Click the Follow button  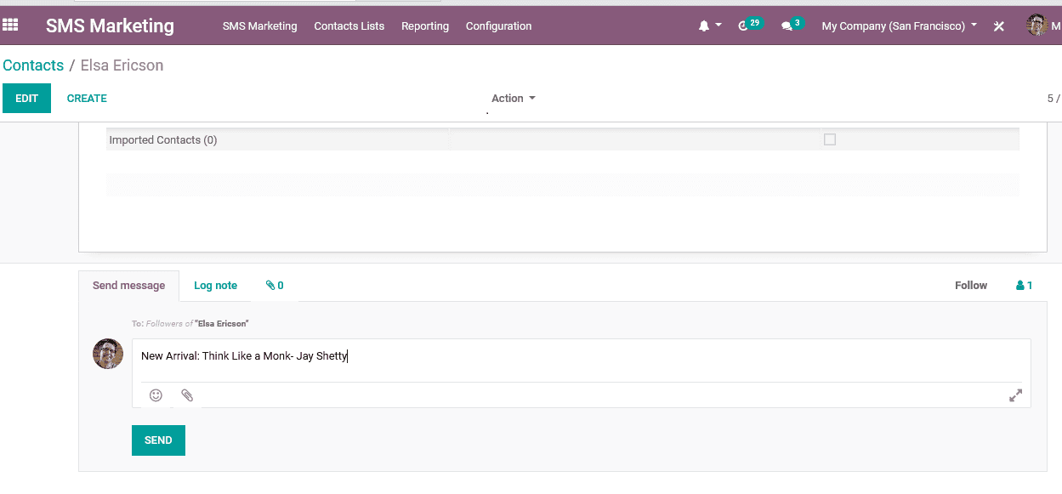coord(971,286)
